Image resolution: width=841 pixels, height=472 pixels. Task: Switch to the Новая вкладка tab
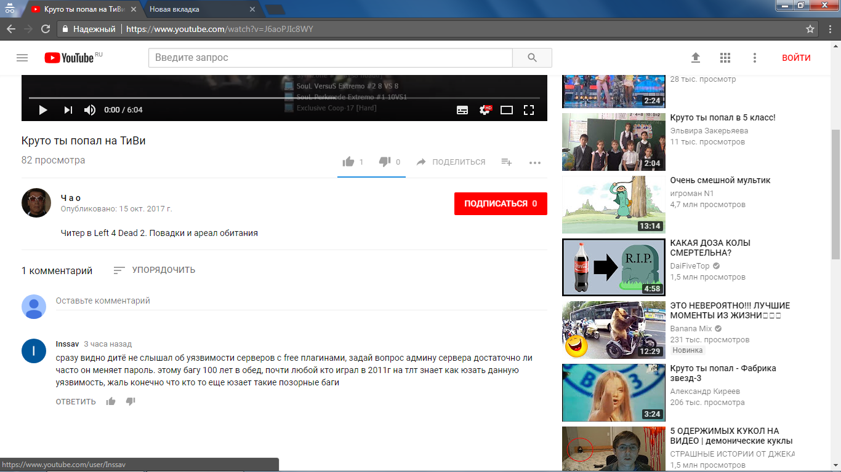(197, 9)
